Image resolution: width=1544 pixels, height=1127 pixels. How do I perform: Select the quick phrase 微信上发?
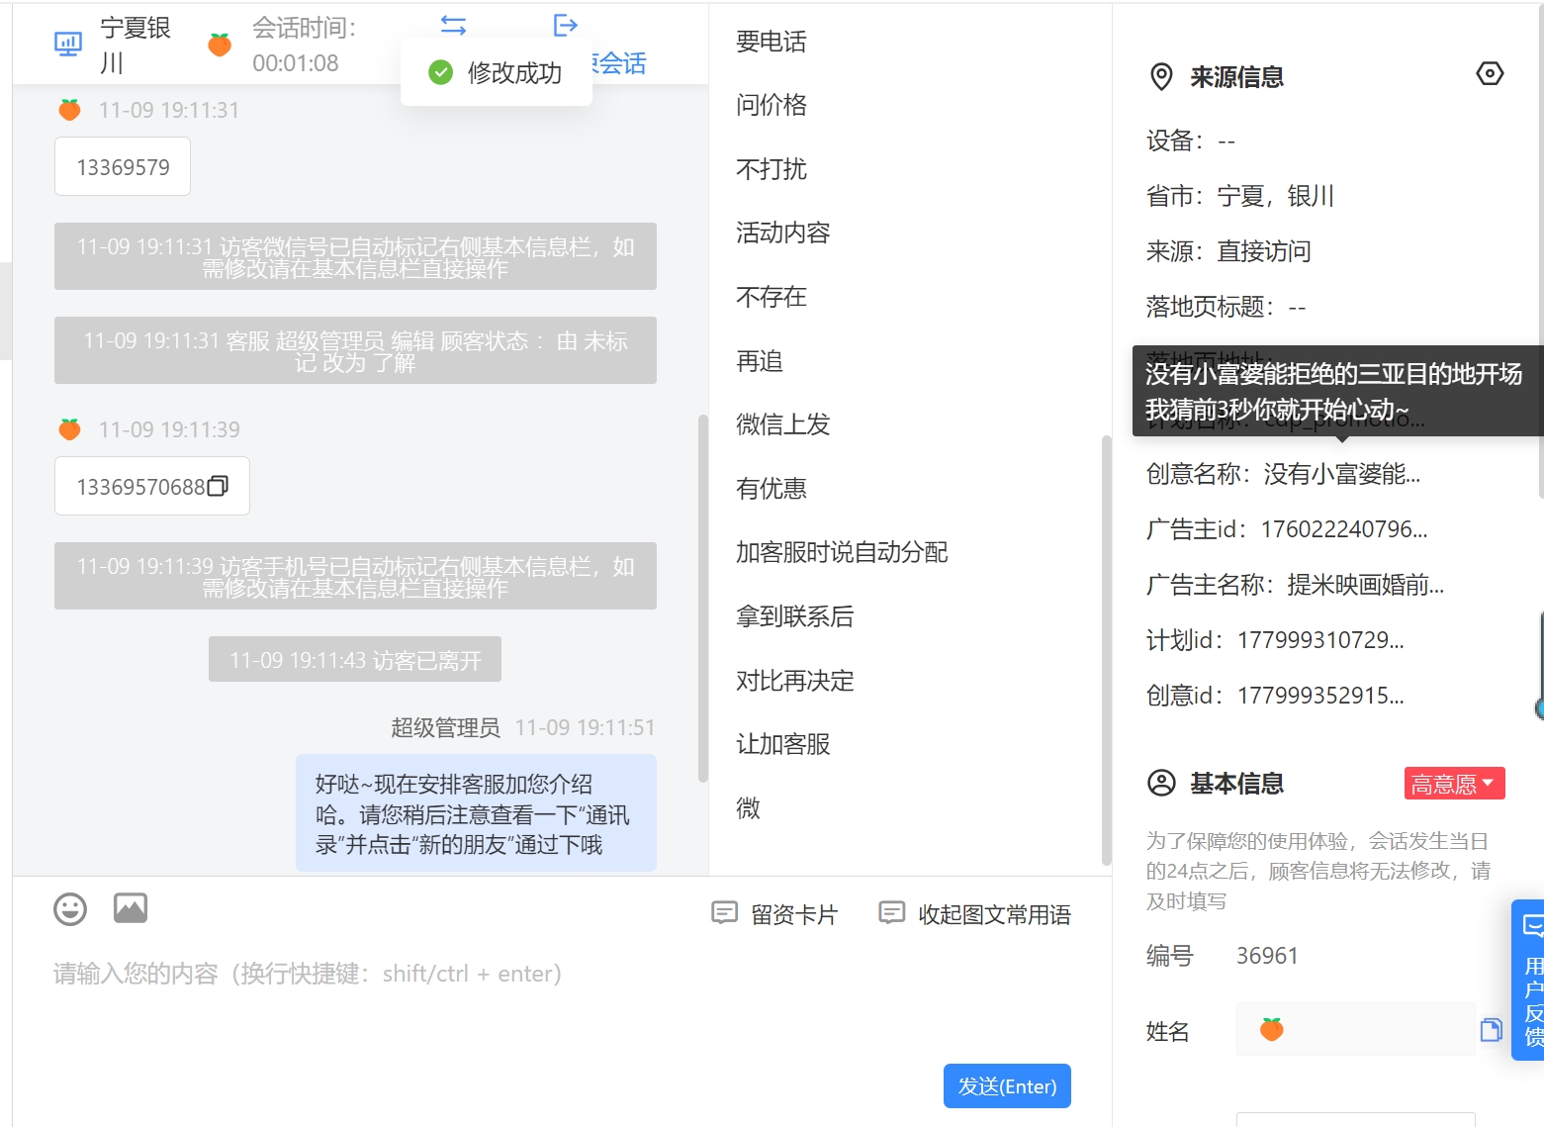click(783, 424)
